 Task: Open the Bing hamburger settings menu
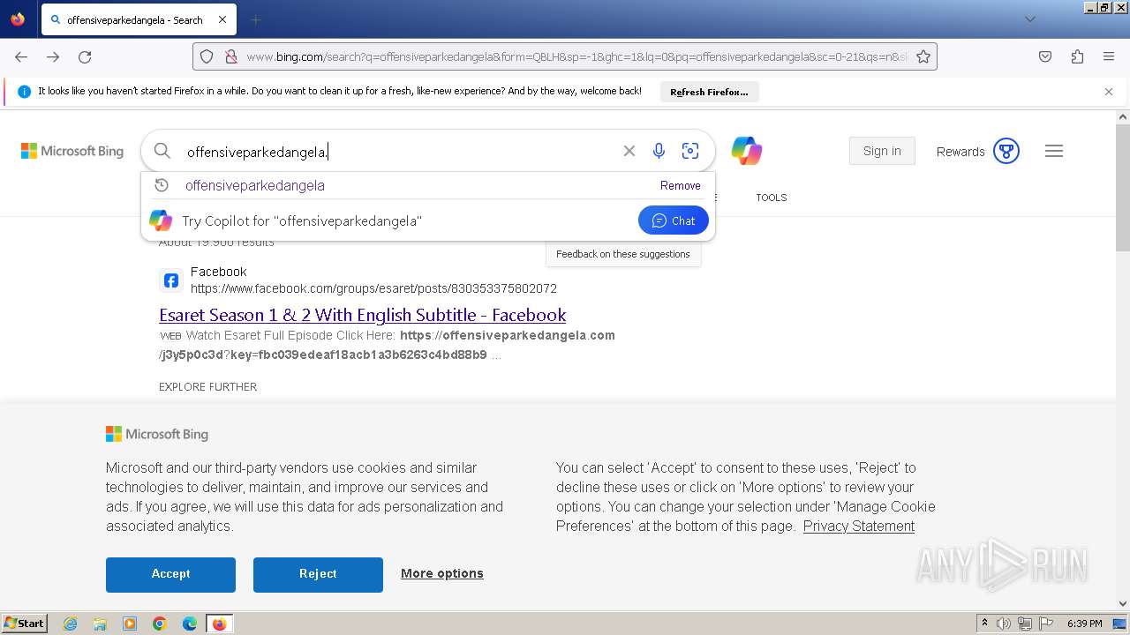pyautogui.click(x=1054, y=151)
